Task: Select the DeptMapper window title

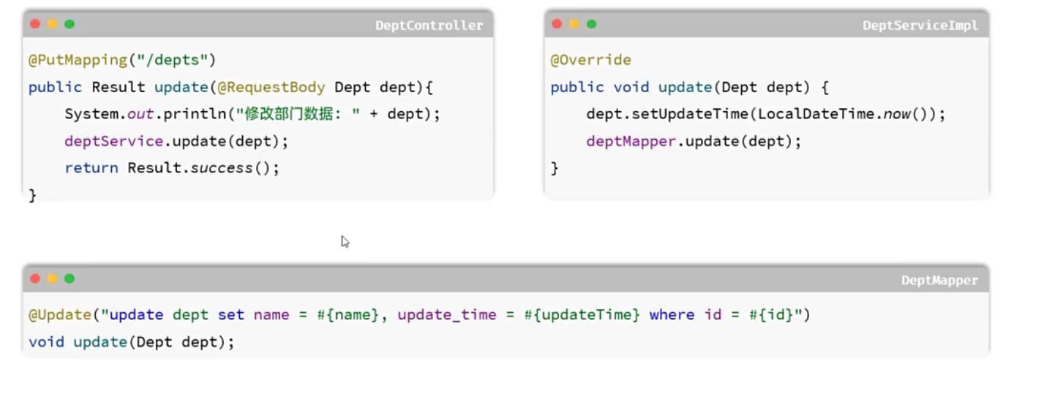Action: 939,281
